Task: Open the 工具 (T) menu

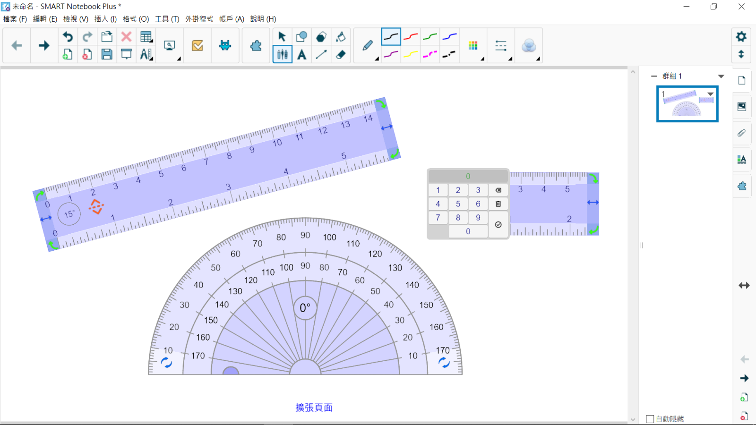Action: [x=167, y=19]
